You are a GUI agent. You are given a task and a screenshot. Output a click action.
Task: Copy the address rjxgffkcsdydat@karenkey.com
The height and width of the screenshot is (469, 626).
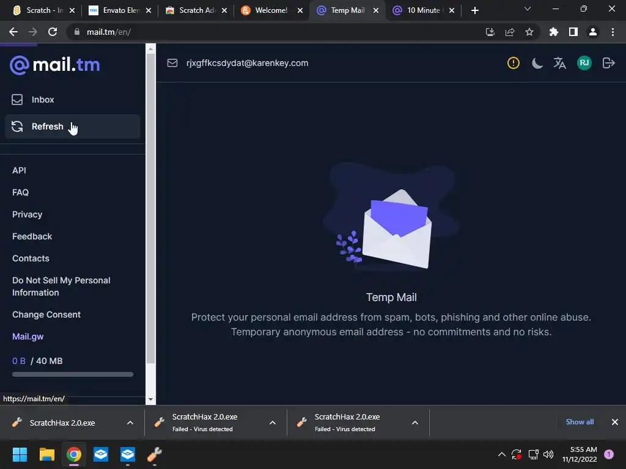click(247, 63)
